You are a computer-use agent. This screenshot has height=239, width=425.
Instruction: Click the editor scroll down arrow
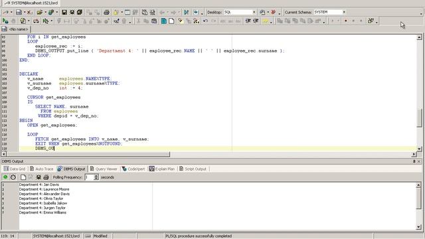pos(419,149)
